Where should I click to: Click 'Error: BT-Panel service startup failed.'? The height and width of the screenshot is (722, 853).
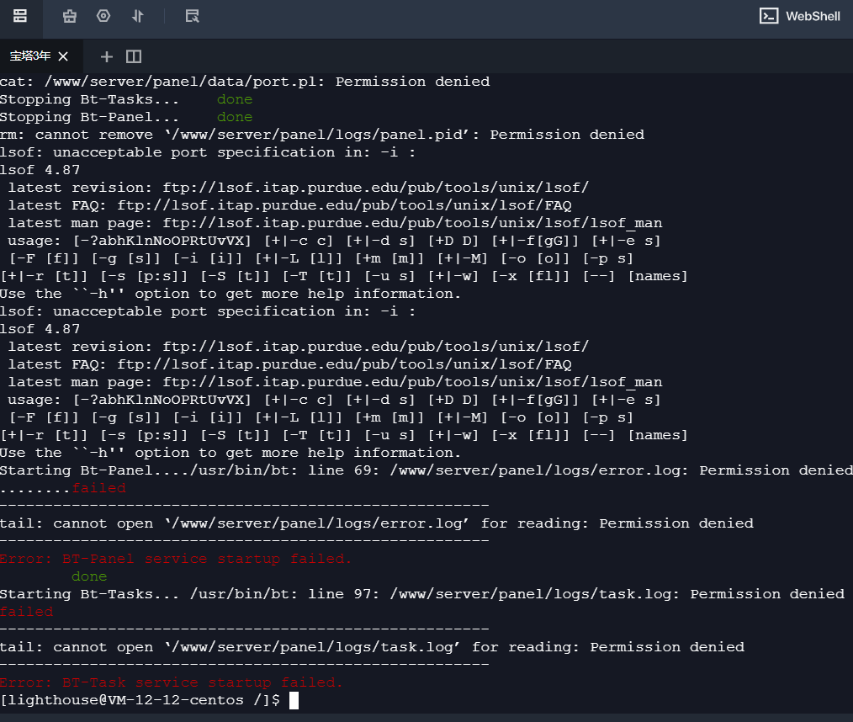pos(176,559)
